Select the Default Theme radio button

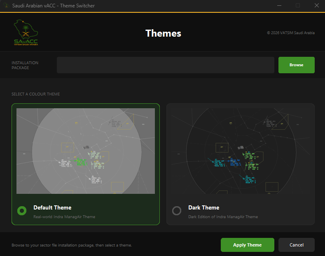[x=22, y=211]
